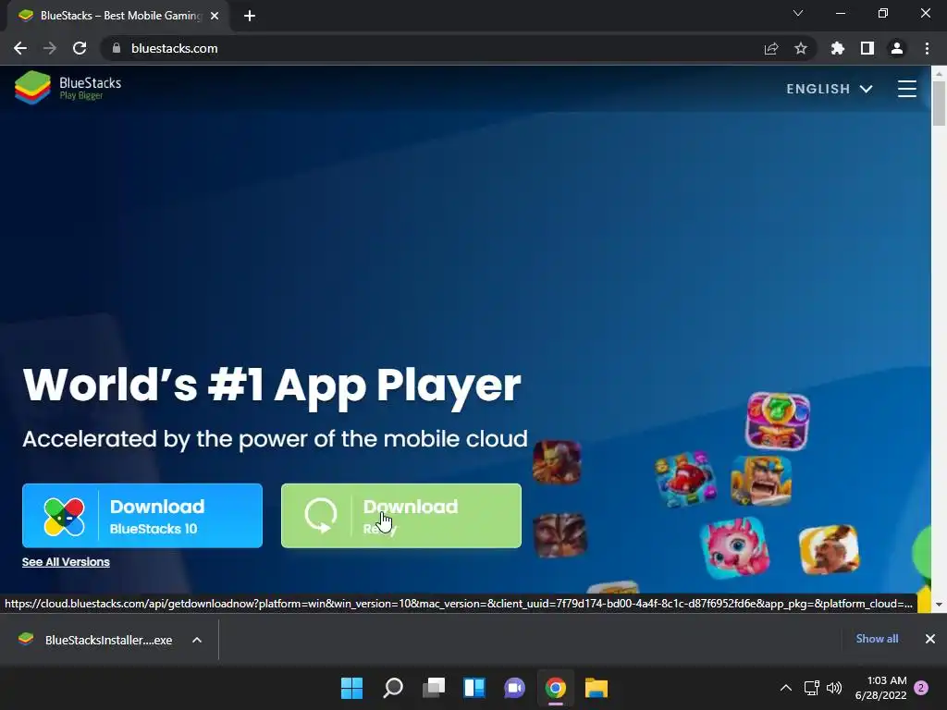947x710 pixels.
Task: Open Task View on the taskbar
Action: click(x=433, y=688)
